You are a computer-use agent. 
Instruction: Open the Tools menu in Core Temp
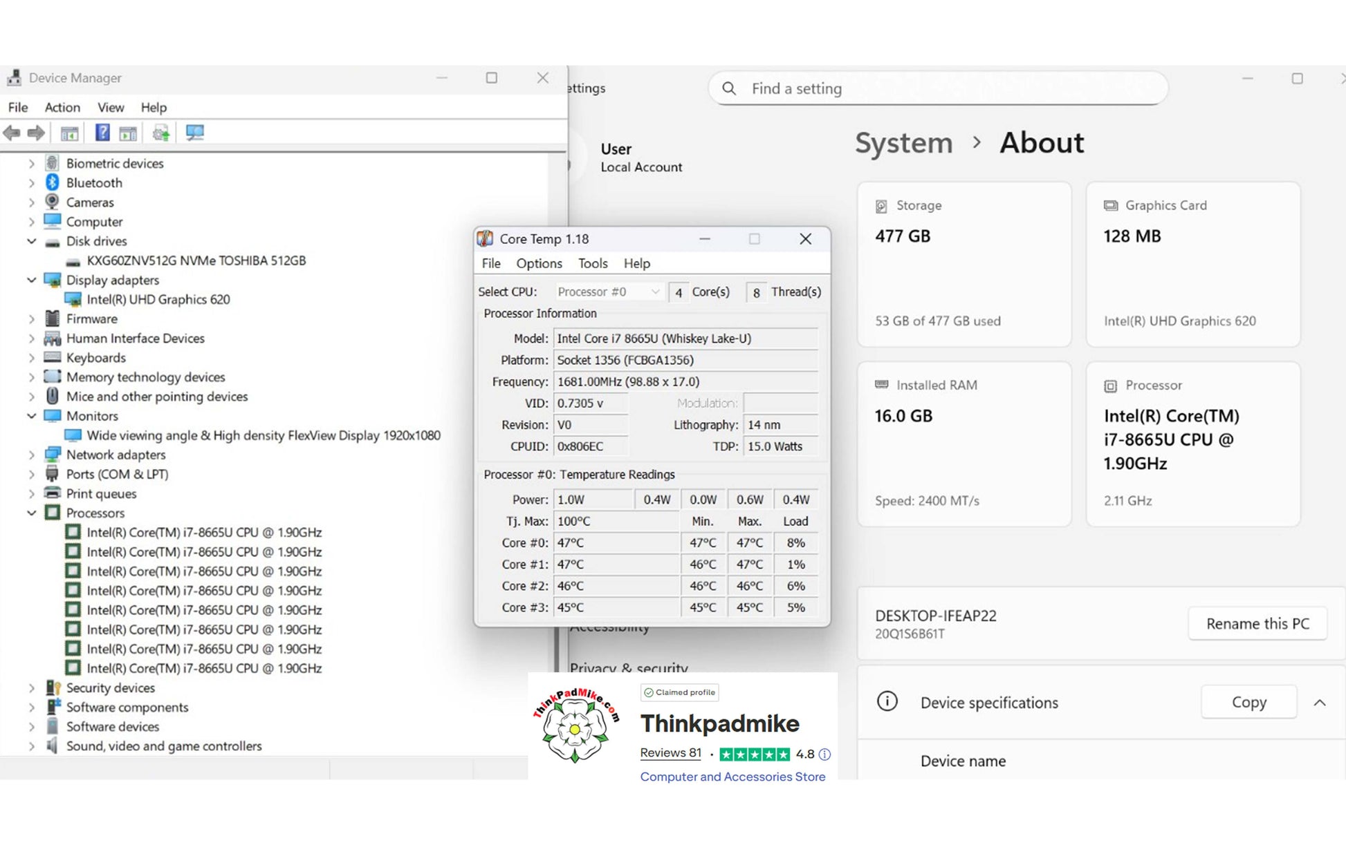click(x=593, y=263)
